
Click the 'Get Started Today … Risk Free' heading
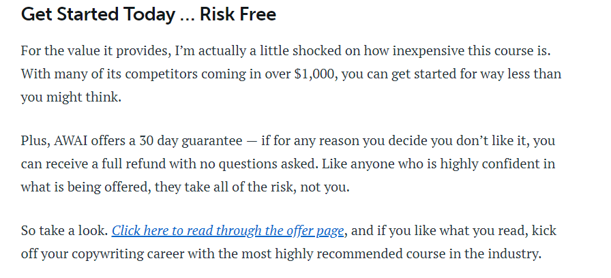(149, 14)
